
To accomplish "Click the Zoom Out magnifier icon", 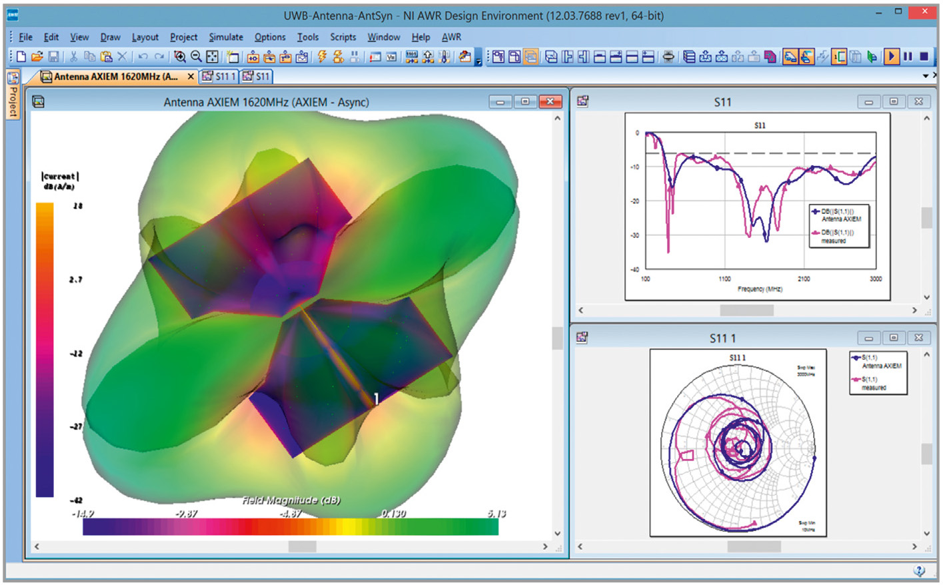I will 196,57.
